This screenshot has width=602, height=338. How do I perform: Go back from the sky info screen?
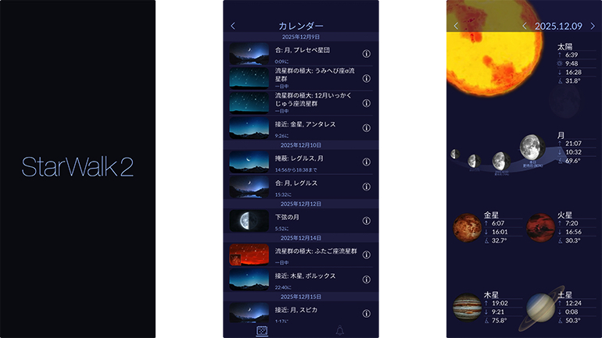pyautogui.click(x=456, y=26)
